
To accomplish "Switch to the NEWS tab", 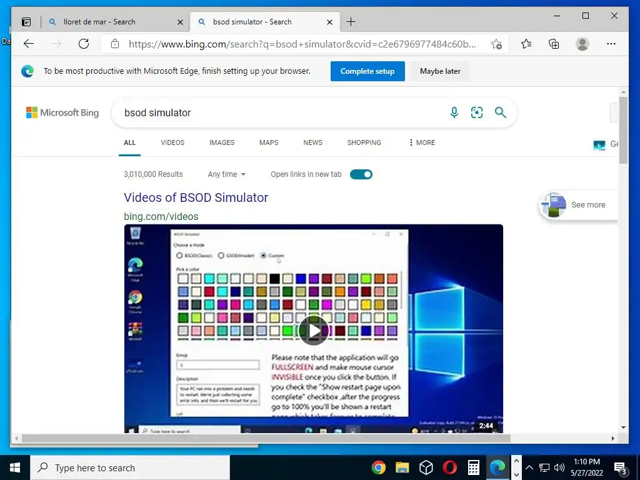I will [312, 142].
